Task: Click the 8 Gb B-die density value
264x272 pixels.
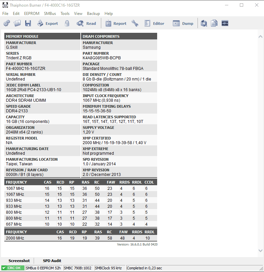Action: point(117,79)
